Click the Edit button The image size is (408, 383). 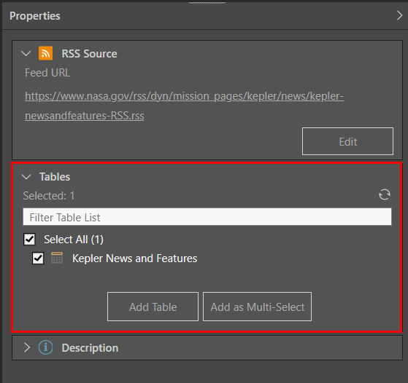[347, 141]
